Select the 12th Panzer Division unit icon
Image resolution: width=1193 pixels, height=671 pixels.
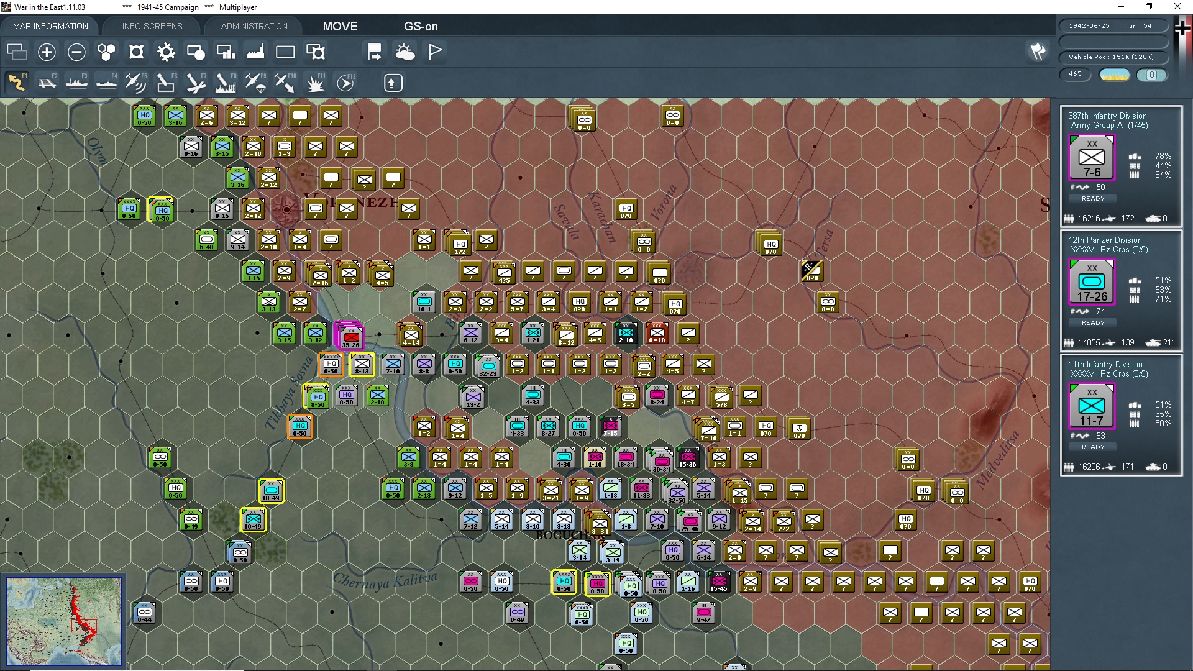[1092, 281]
